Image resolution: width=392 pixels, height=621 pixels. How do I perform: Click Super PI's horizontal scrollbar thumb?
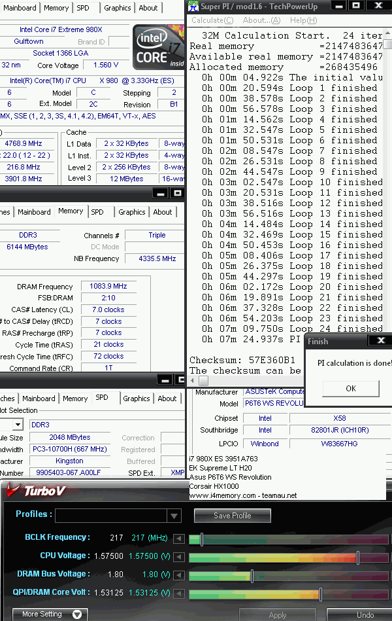click(203, 381)
